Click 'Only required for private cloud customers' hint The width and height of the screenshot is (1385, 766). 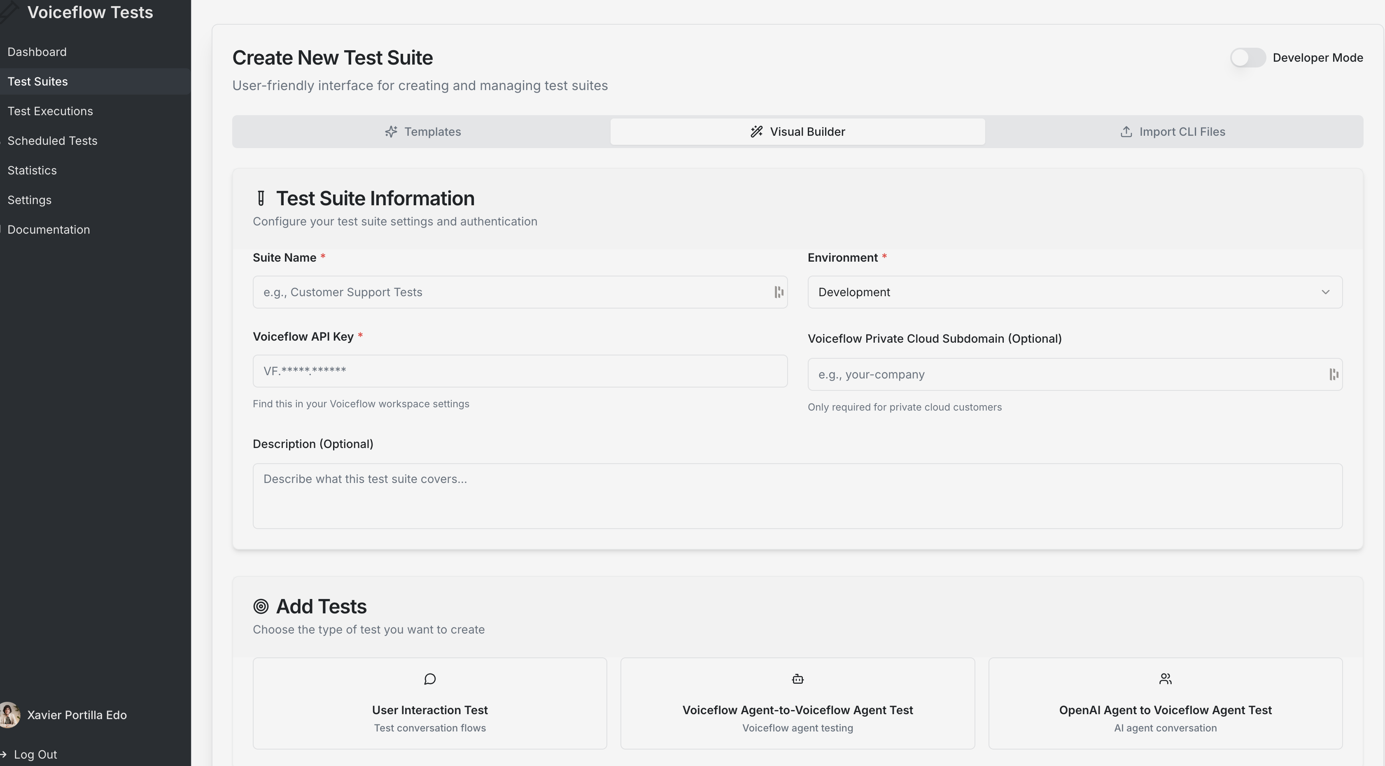(x=905, y=407)
